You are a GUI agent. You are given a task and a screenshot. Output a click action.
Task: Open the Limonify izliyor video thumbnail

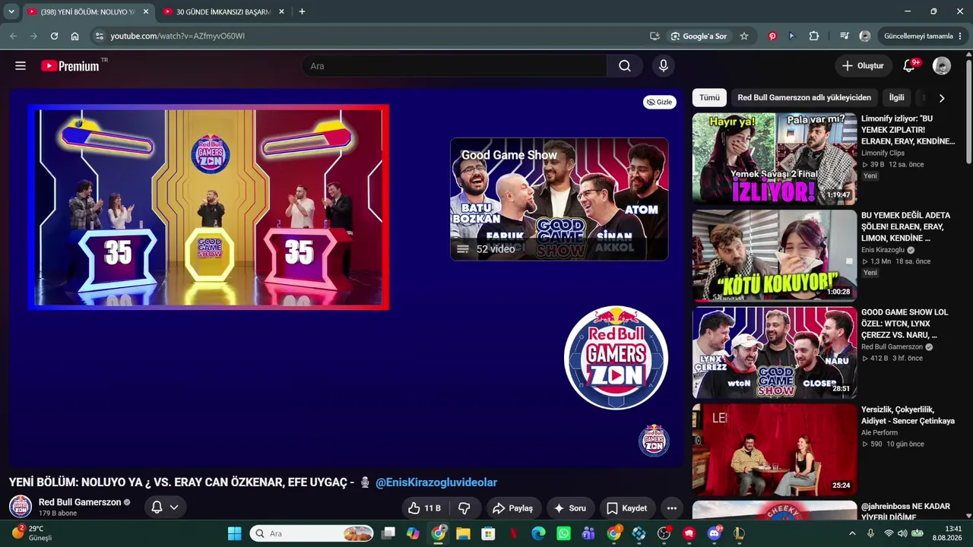point(775,159)
